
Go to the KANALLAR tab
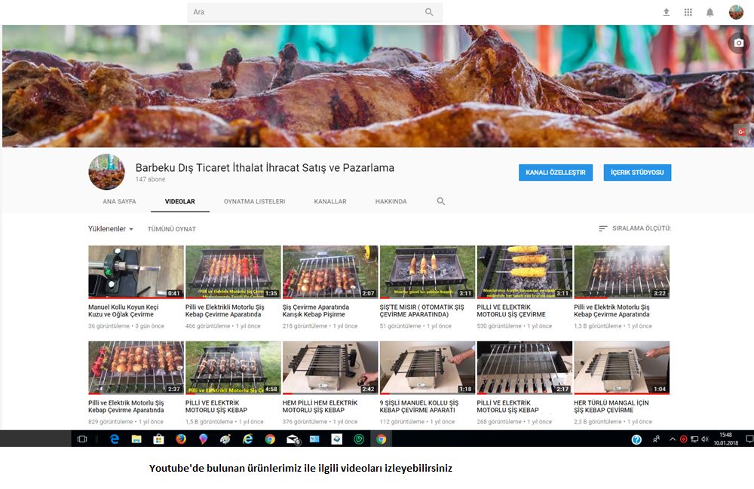pos(330,201)
